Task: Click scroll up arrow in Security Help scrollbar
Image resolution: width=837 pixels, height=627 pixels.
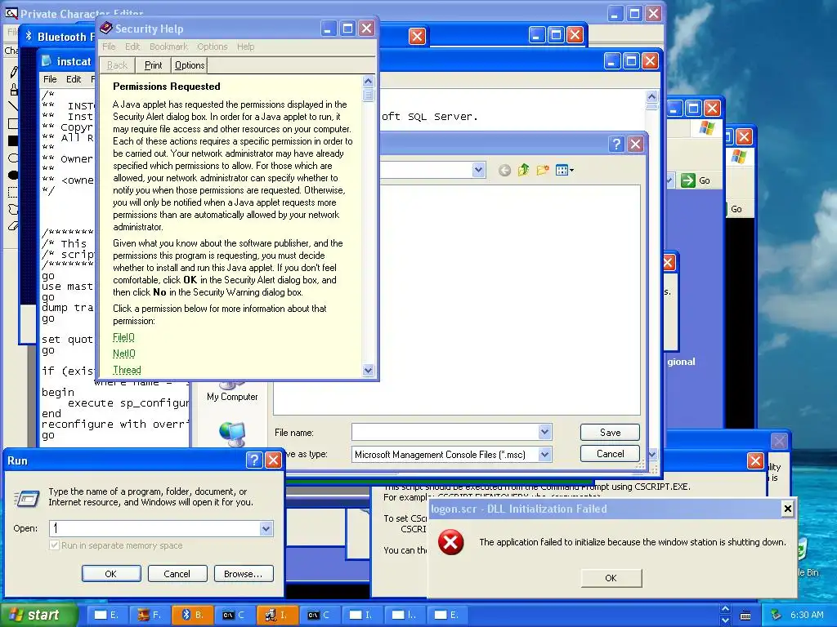Action: pos(368,82)
